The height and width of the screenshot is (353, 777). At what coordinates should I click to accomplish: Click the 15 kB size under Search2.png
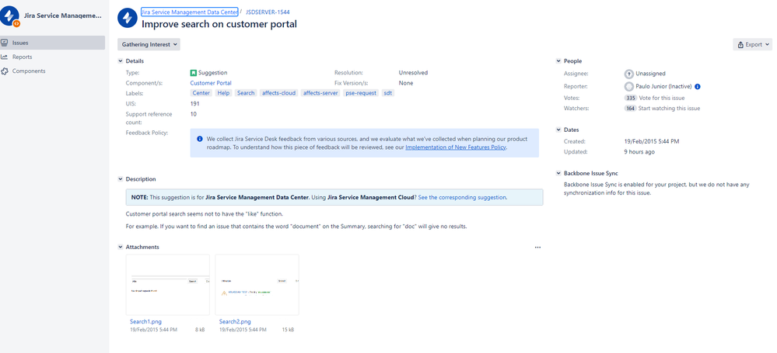click(289, 329)
